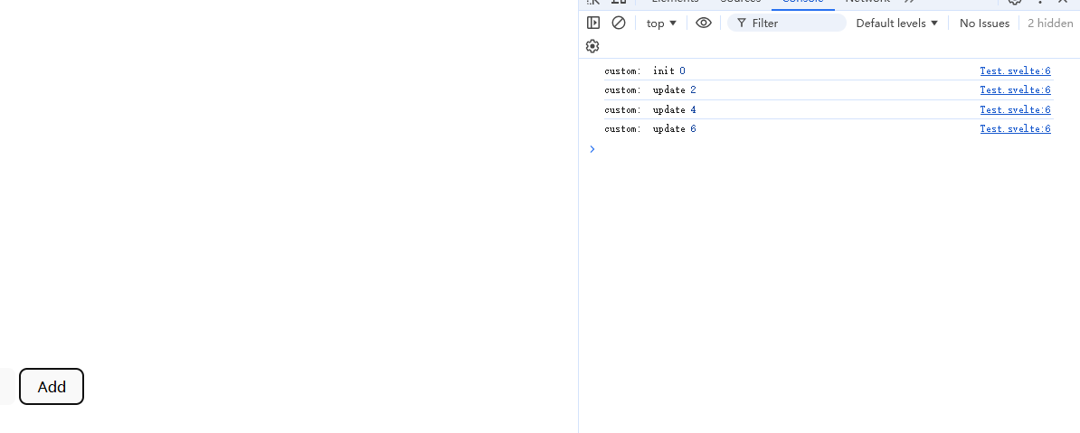
Task: Switch to the Network tab
Action: point(867,2)
